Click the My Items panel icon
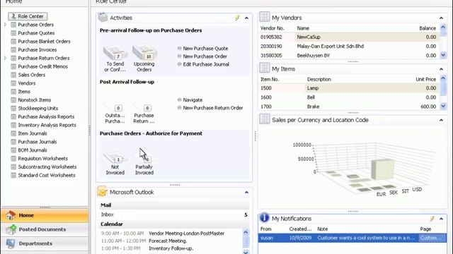Image resolution: width=453 pixels, height=254 pixels. click(264, 68)
